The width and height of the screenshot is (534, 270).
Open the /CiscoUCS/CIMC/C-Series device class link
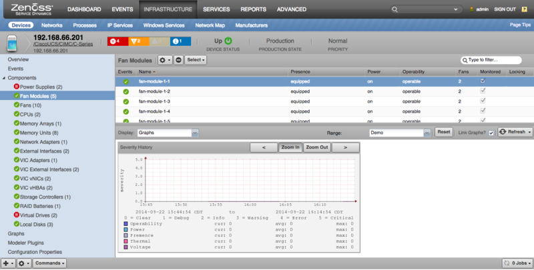[x=63, y=44]
